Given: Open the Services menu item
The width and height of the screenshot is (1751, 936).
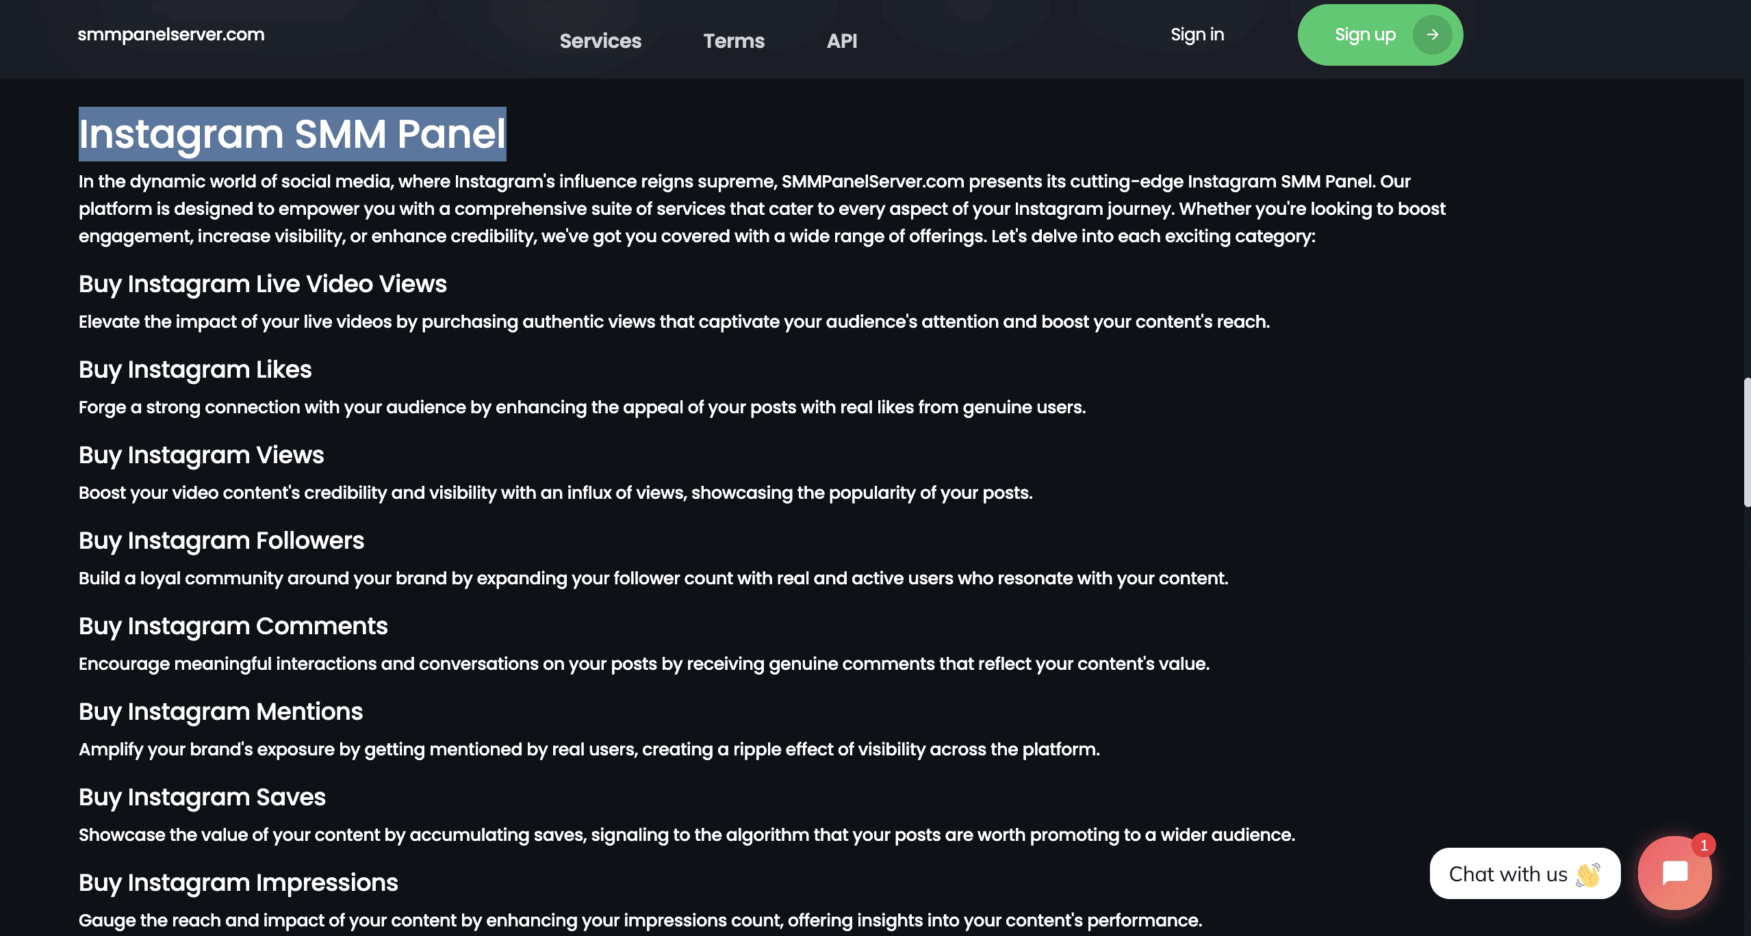Looking at the screenshot, I should click(x=600, y=41).
